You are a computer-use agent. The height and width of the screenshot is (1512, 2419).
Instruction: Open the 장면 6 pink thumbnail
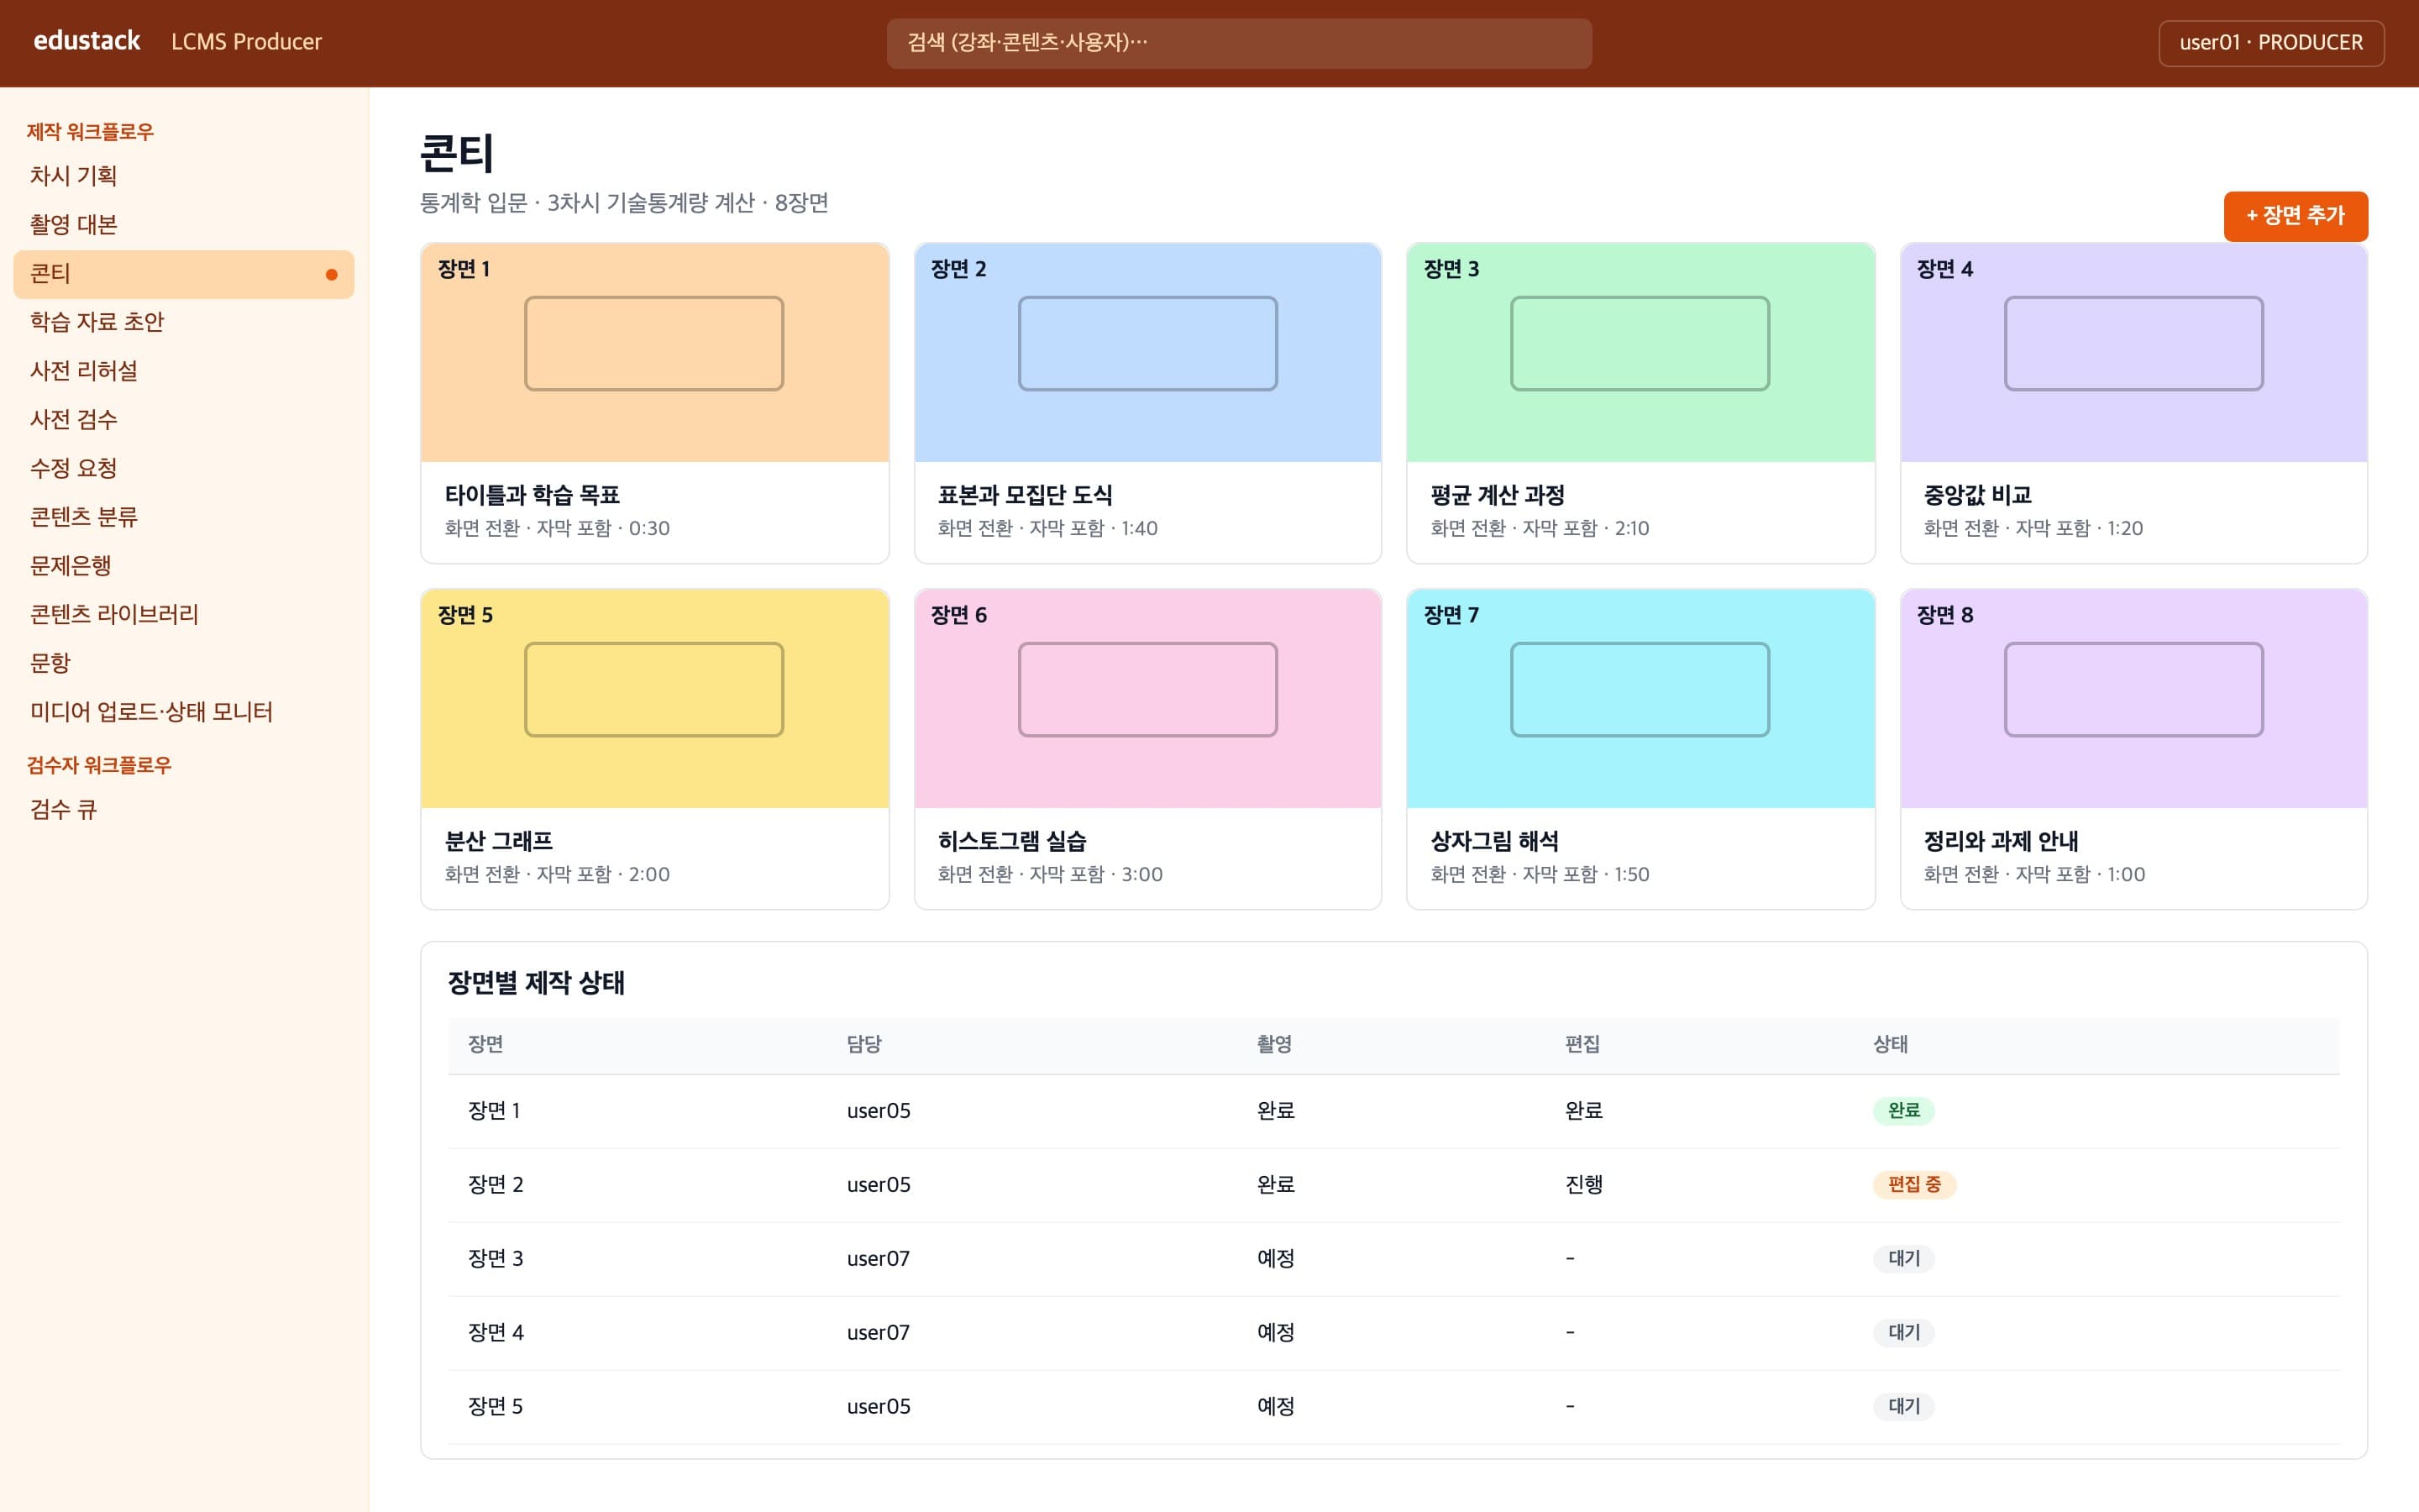[x=1147, y=698]
